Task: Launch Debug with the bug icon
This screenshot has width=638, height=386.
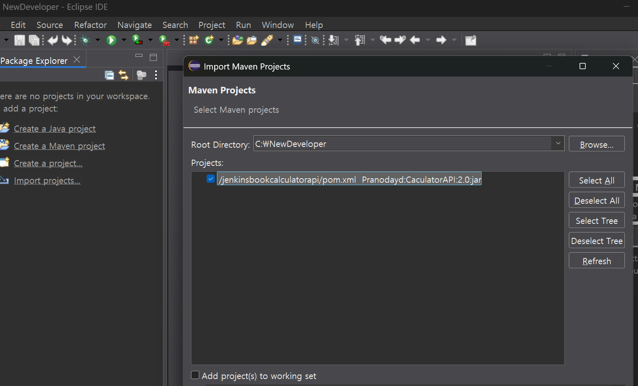Action: pyautogui.click(x=86, y=40)
